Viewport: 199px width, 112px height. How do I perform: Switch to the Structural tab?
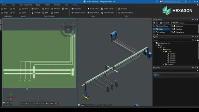coord(57,5)
